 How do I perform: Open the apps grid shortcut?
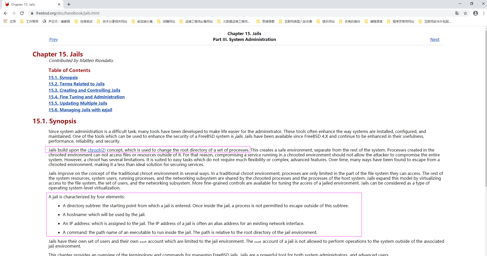[5, 22]
